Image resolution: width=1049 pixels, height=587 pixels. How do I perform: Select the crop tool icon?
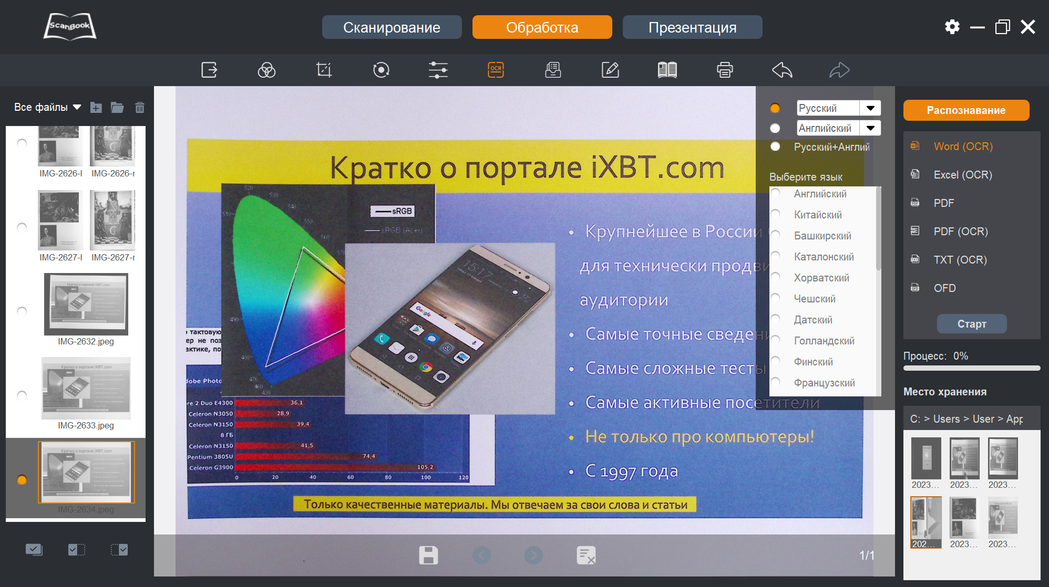coord(324,70)
